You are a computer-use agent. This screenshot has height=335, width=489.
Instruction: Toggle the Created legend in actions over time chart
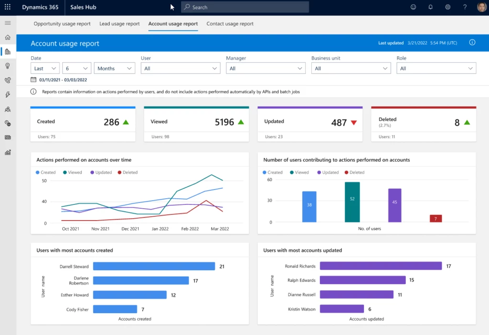click(45, 172)
